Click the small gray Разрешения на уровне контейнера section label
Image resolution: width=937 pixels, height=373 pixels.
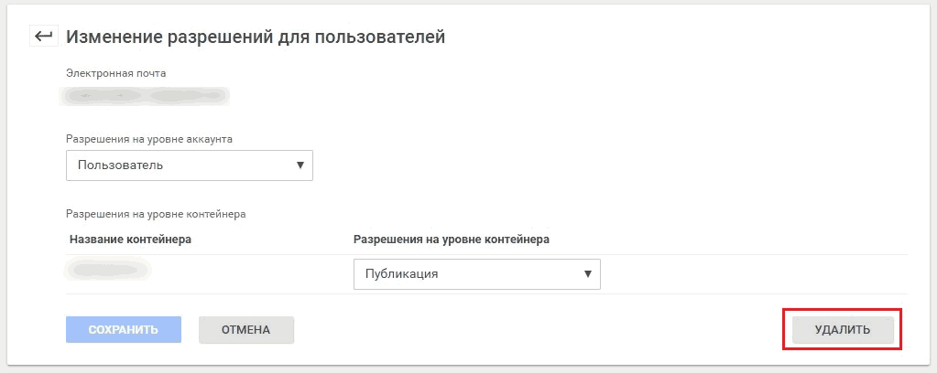[156, 214]
